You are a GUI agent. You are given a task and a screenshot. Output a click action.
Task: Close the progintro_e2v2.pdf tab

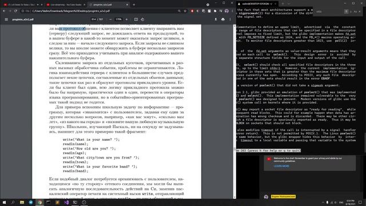click(127, 5)
